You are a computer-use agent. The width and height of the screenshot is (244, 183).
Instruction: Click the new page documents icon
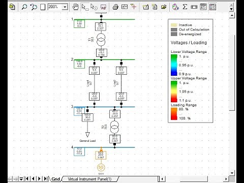point(155,7)
